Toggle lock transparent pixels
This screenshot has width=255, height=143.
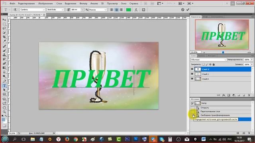[x=204, y=64]
